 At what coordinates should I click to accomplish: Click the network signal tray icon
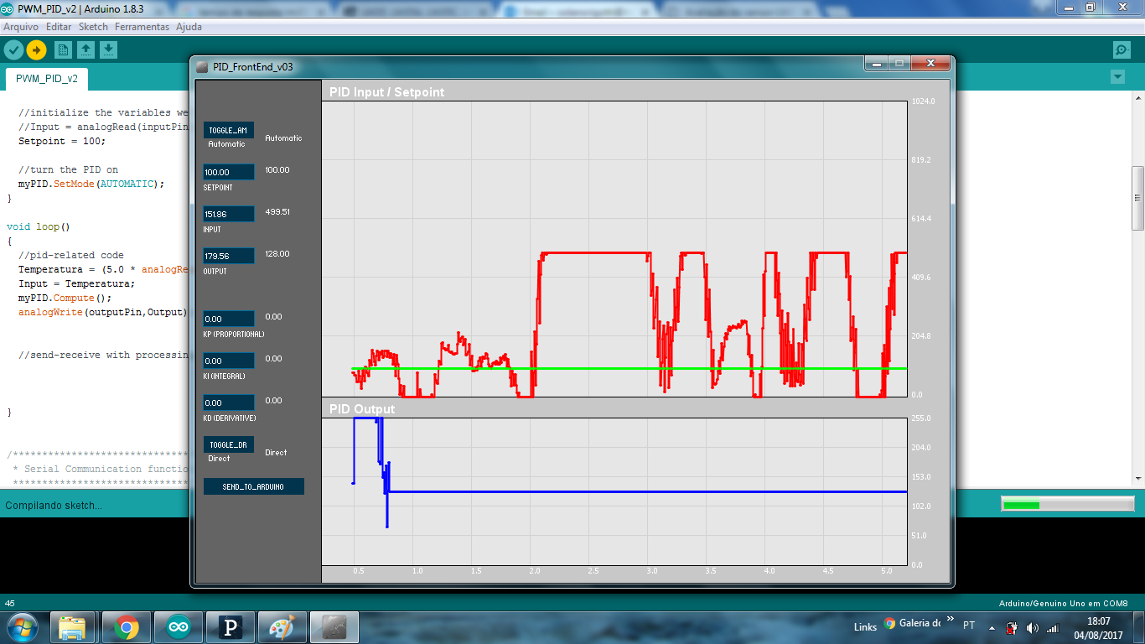pyautogui.click(x=1053, y=627)
